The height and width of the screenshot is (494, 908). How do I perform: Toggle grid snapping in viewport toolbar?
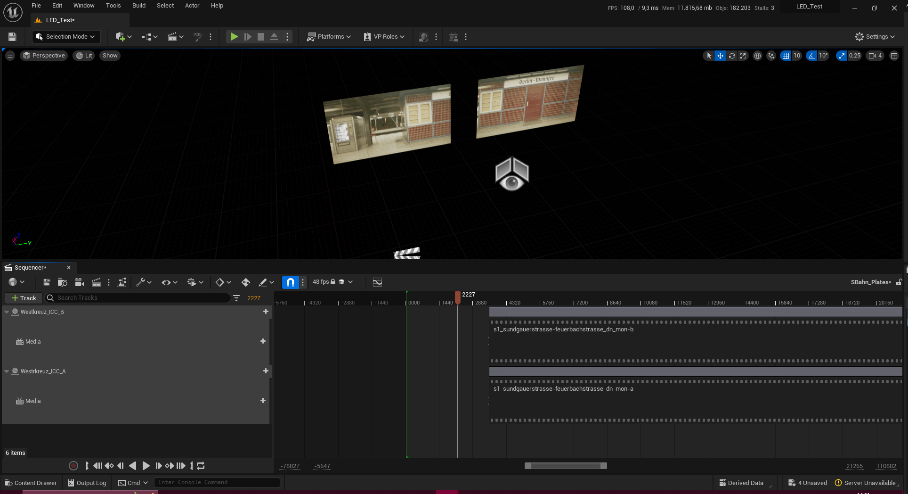point(786,56)
